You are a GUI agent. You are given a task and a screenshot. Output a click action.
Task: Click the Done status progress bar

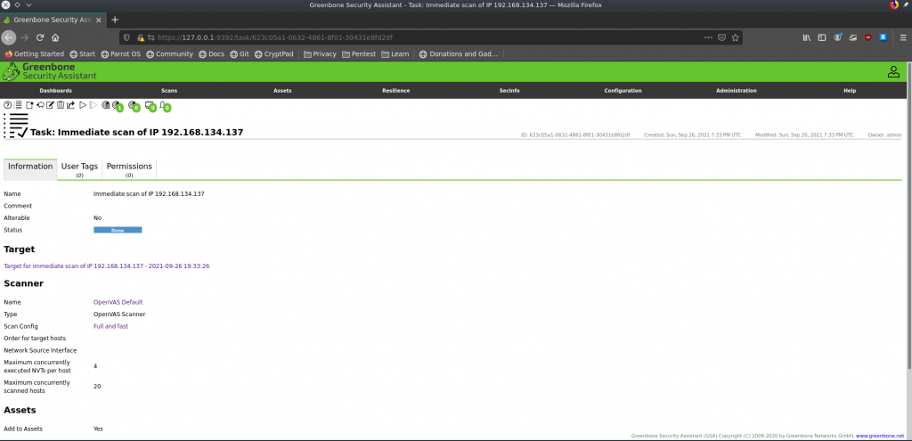click(x=118, y=231)
